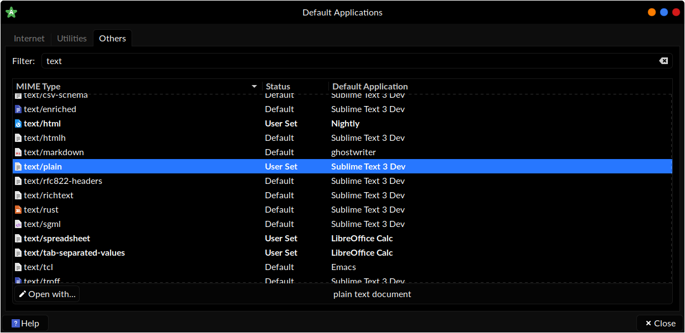Select the text/richtext MIME type
Screen dimensions: 685x333
click(49, 195)
